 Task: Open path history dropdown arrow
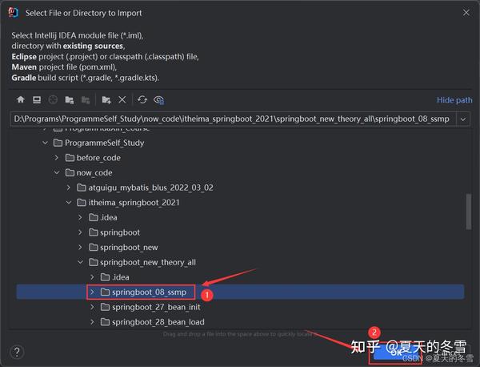click(463, 119)
